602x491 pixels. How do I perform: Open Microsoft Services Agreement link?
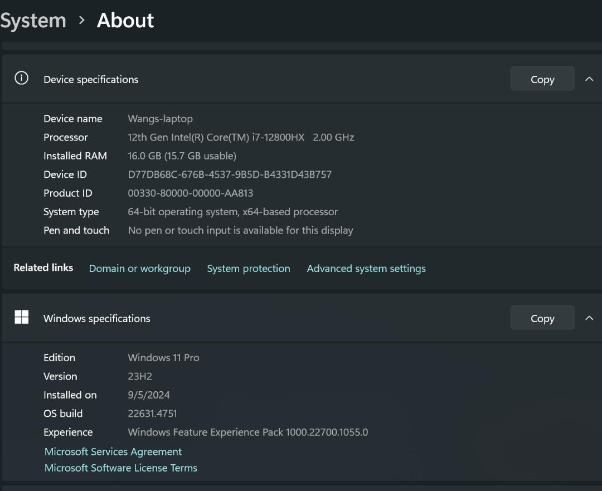click(113, 451)
